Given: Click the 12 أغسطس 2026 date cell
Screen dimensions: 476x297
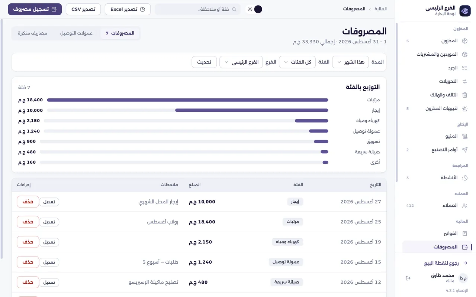Looking at the screenshot, I should 361,282.
